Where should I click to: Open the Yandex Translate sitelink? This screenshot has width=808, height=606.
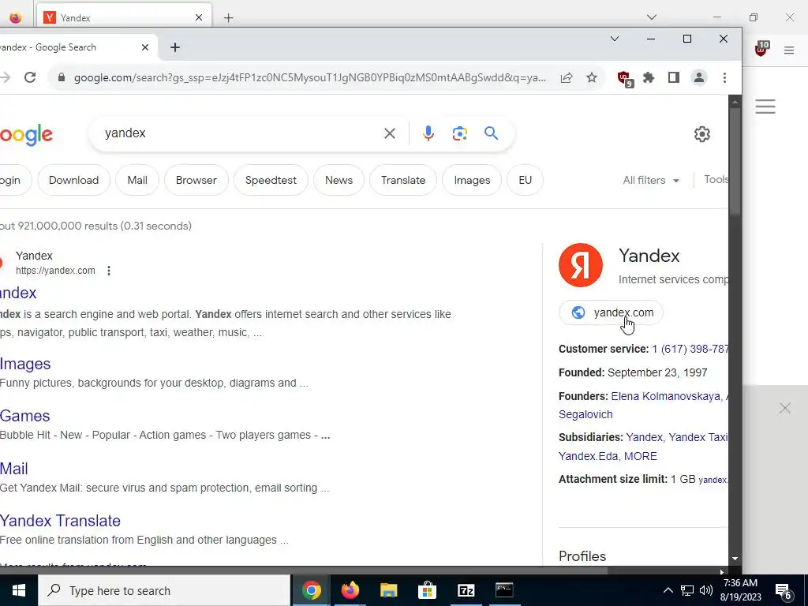[x=60, y=521]
